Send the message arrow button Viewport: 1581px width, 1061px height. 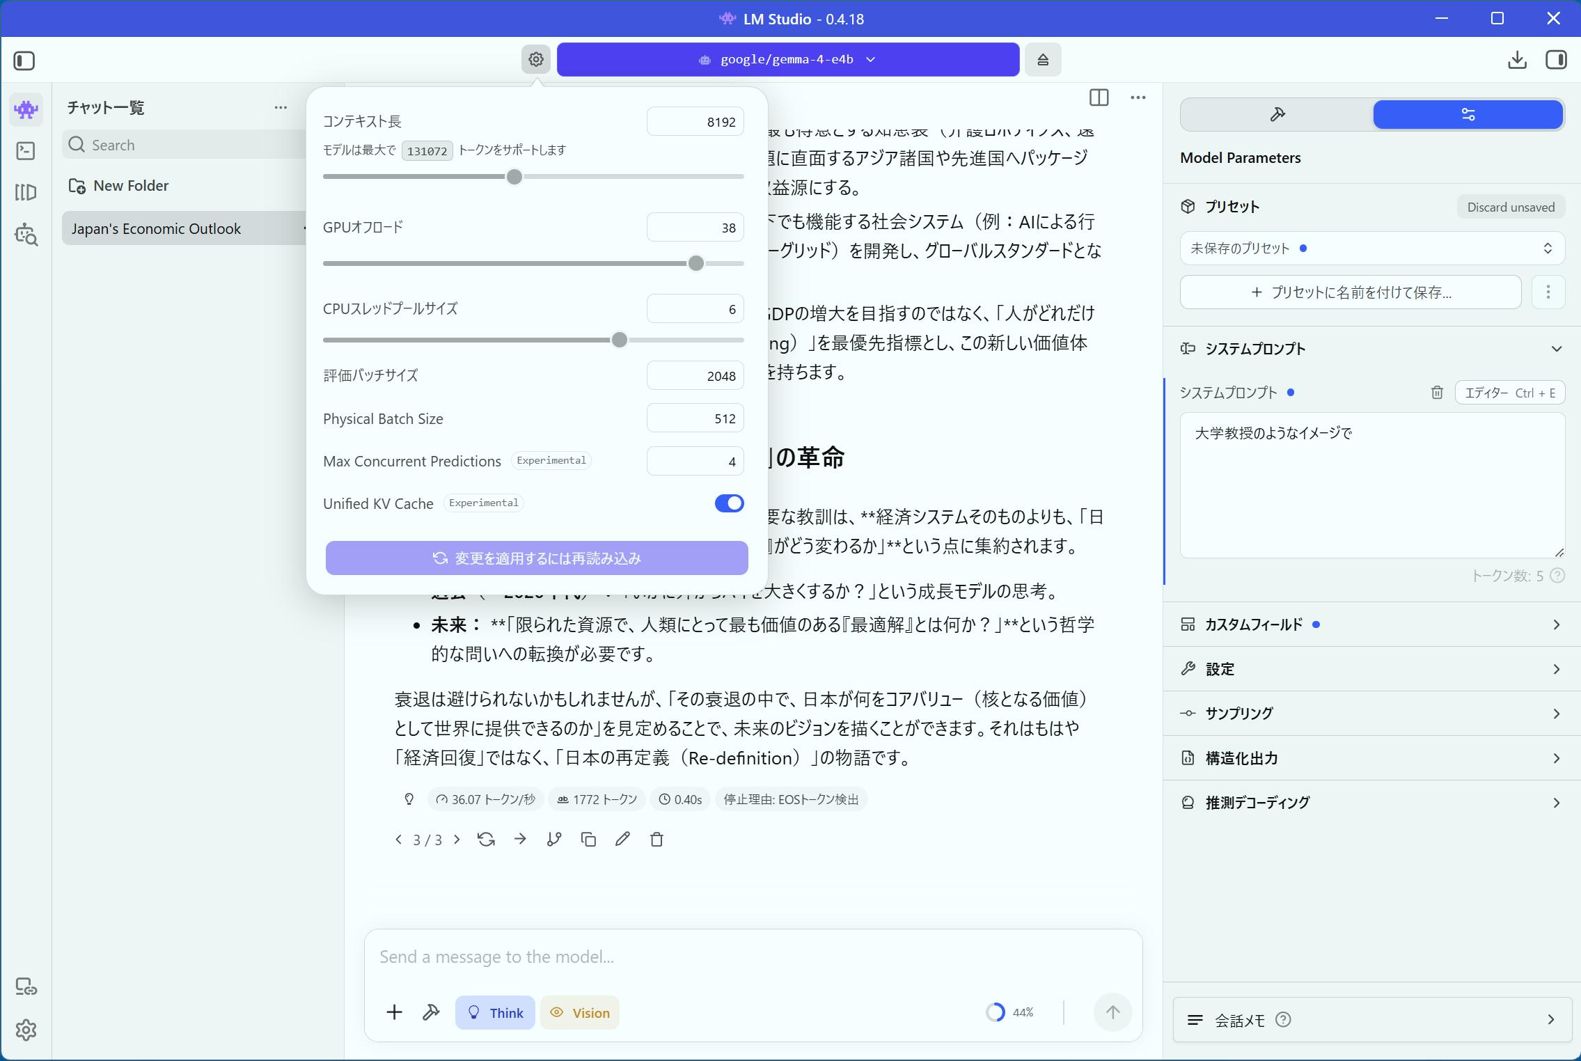pos(1112,1012)
